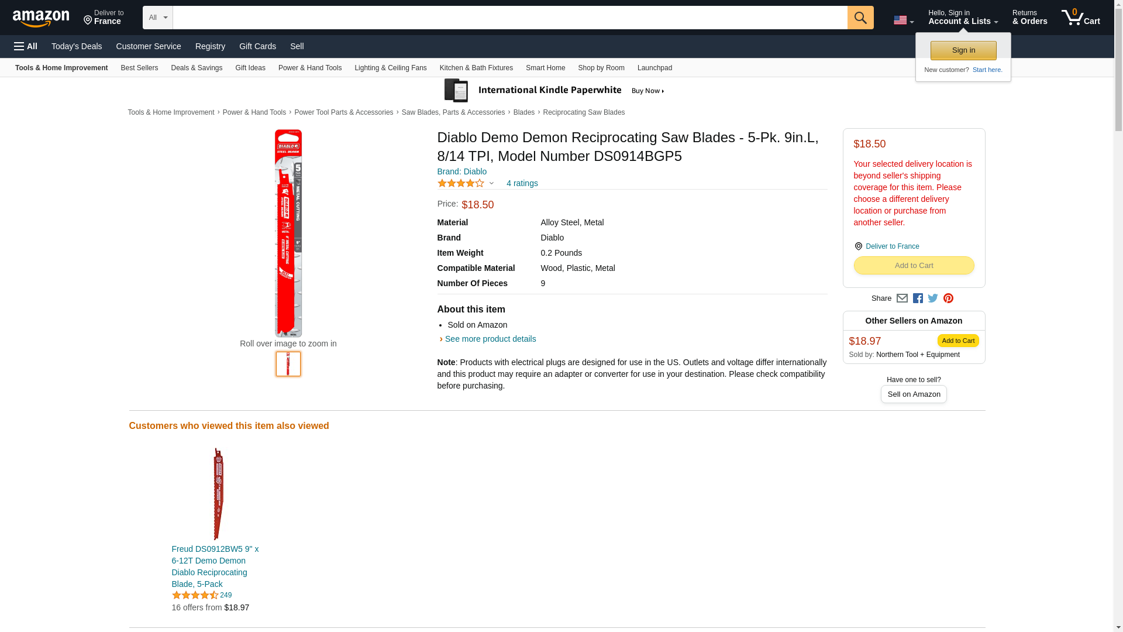Select the product image thumbnail
The image size is (1123, 632).
(x=288, y=364)
